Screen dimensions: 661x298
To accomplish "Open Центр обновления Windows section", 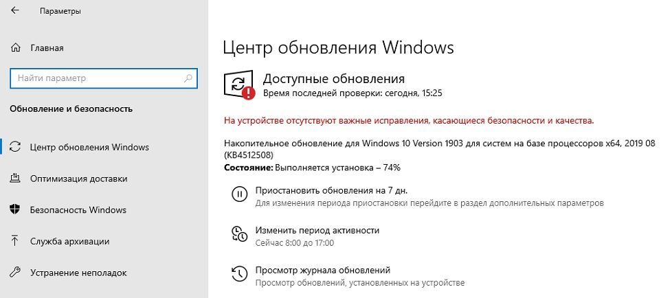I will [x=89, y=147].
